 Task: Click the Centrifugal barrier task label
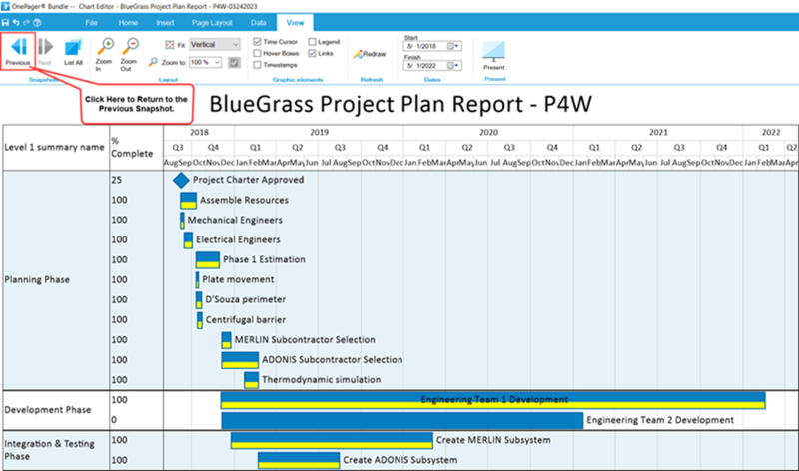pyautogui.click(x=245, y=320)
